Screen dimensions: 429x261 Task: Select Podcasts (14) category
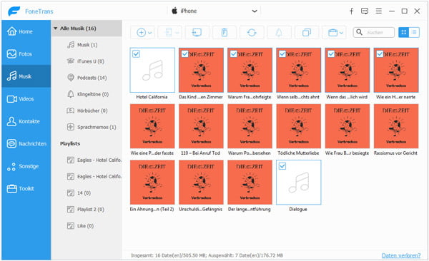[87, 78]
